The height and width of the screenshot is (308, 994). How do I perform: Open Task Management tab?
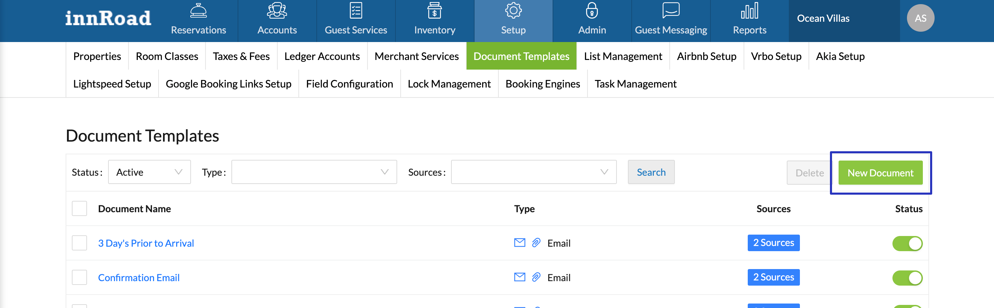click(x=635, y=83)
